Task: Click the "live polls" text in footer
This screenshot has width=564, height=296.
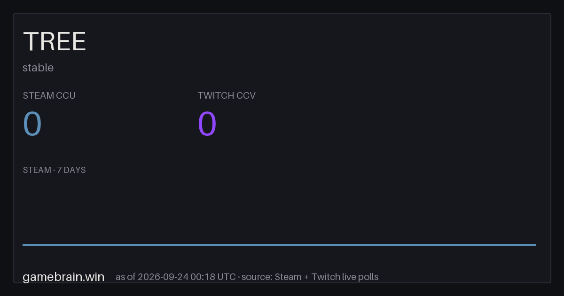Action: (x=360, y=277)
